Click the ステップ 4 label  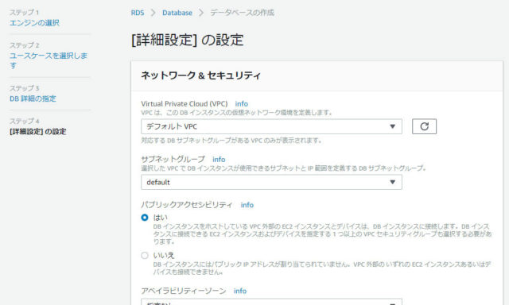pos(25,121)
